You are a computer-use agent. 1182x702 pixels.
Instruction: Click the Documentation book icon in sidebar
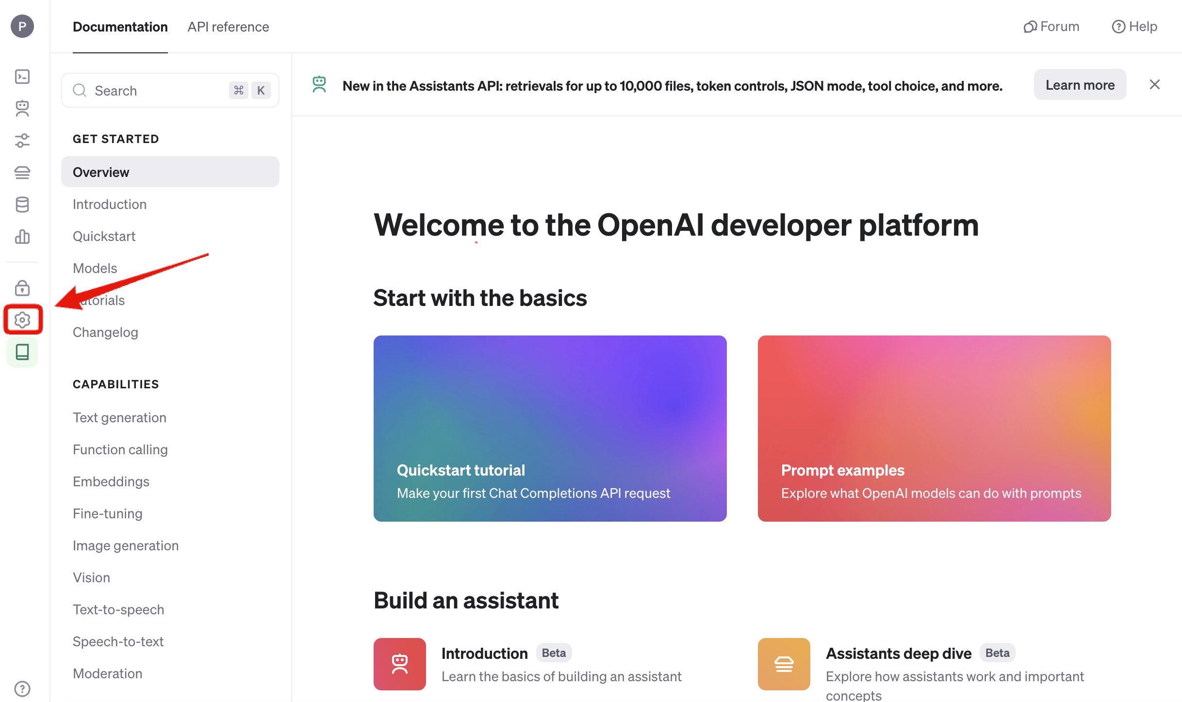point(22,352)
